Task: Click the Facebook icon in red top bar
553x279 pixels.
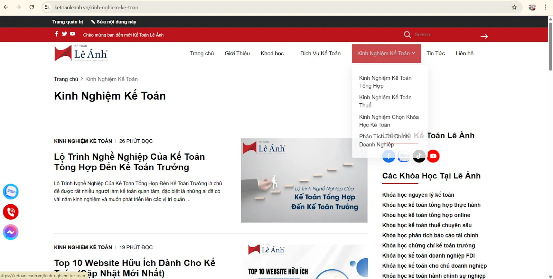Action: [56, 34]
